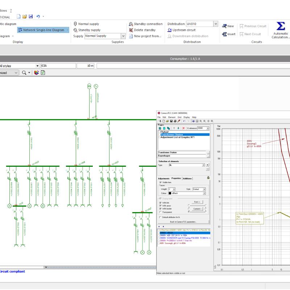Select Adjustment List of Graphic N°1 page

177,137
